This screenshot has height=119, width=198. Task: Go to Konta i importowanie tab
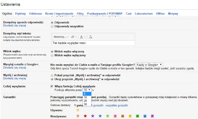click(59, 14)
